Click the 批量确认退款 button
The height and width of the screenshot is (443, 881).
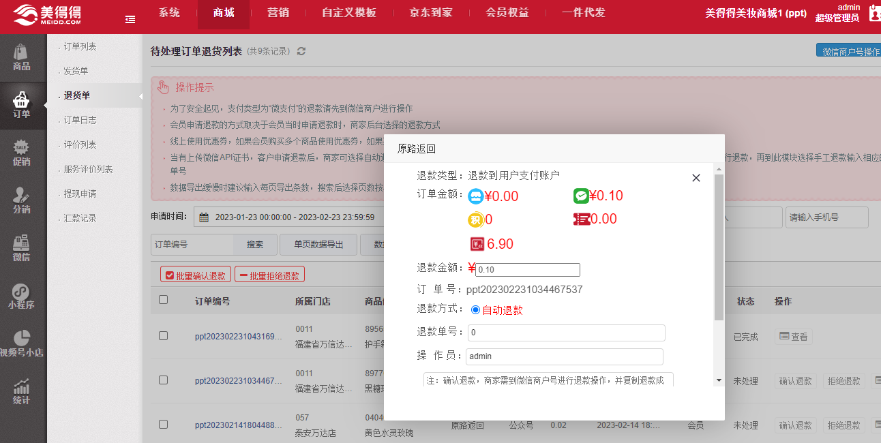196,275
